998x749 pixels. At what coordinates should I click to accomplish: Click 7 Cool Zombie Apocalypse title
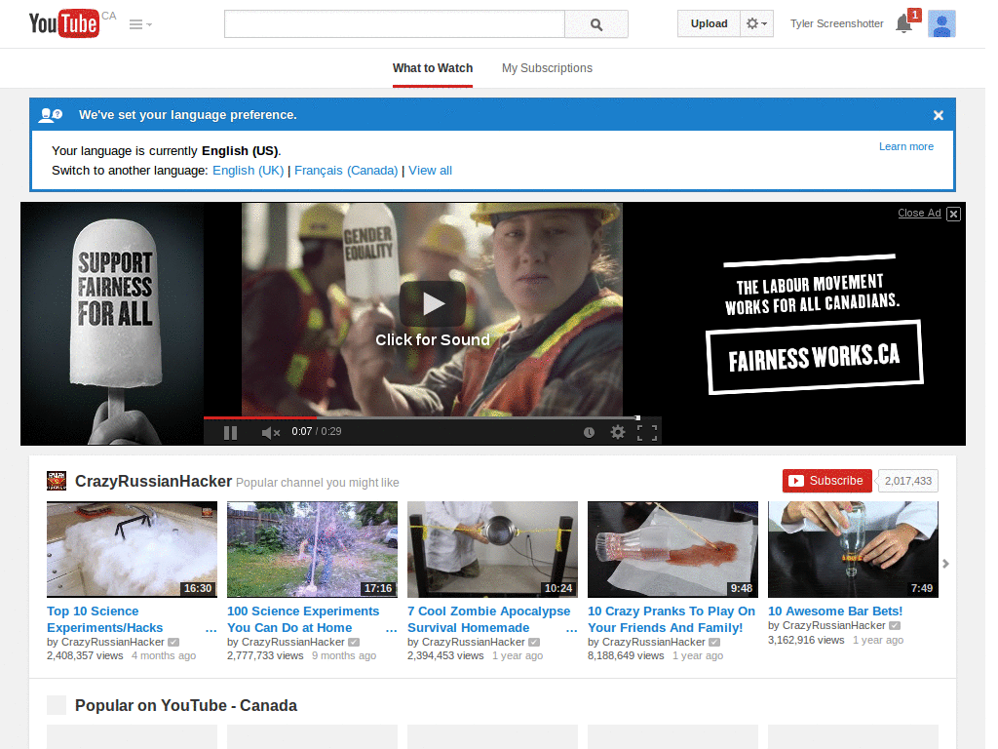point(489,619)
